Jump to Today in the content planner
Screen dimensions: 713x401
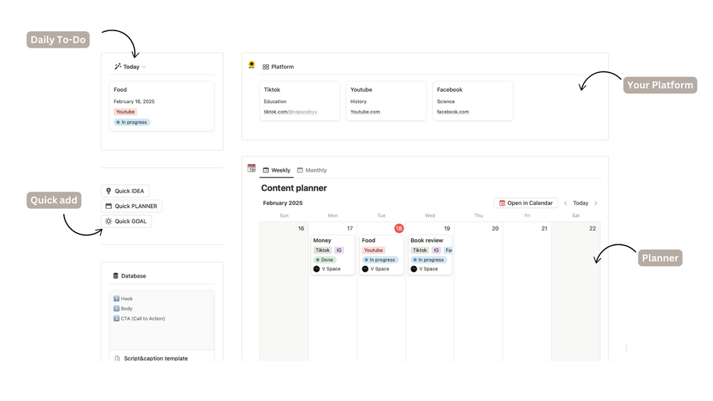580,203
